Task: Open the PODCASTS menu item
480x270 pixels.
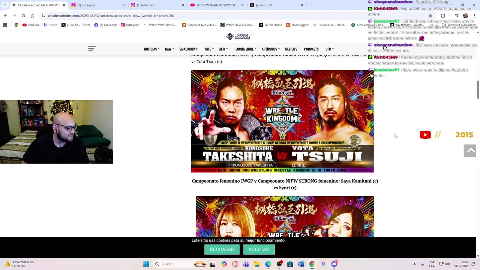Action: tap(311, 49)
